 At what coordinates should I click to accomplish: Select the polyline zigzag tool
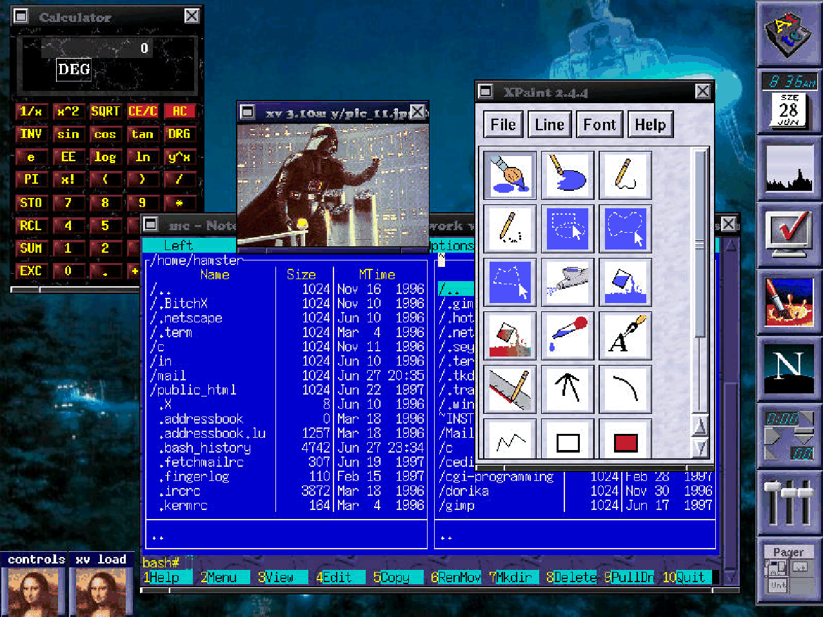tap(510, 439)
